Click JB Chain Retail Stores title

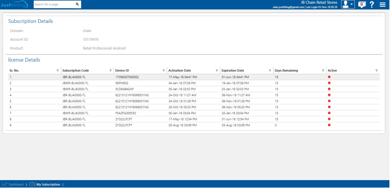[319, 2]
